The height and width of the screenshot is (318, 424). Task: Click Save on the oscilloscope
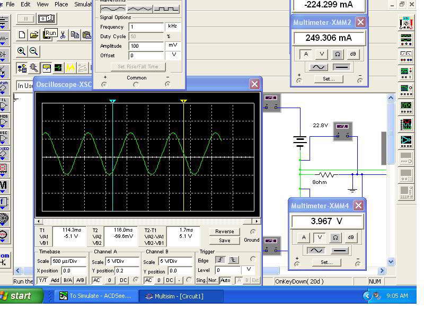(x=224, y=241)
